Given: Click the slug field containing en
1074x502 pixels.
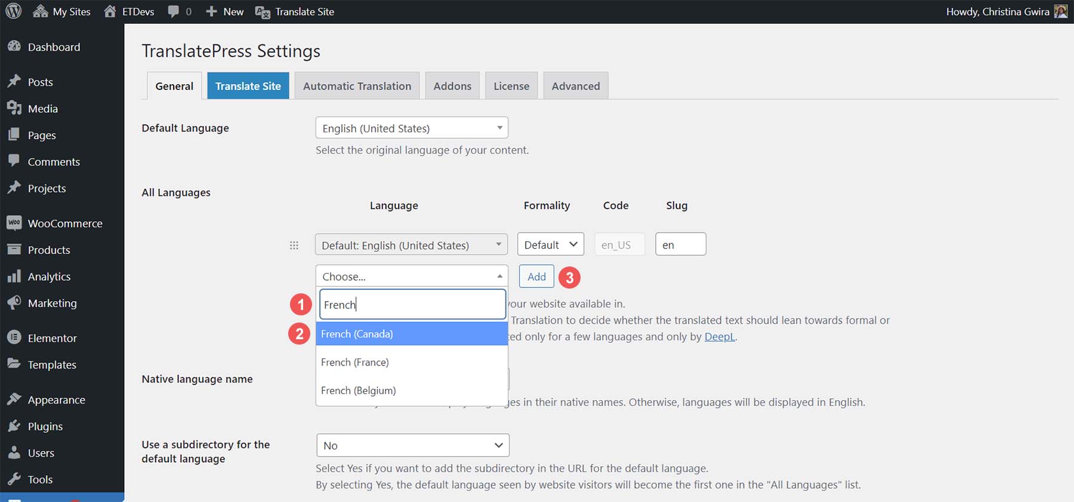Looking at the screenshot, I should (x=681, y=244).
